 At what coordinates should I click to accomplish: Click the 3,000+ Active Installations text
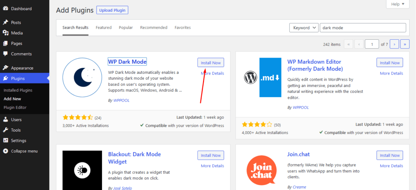[86, 126]
